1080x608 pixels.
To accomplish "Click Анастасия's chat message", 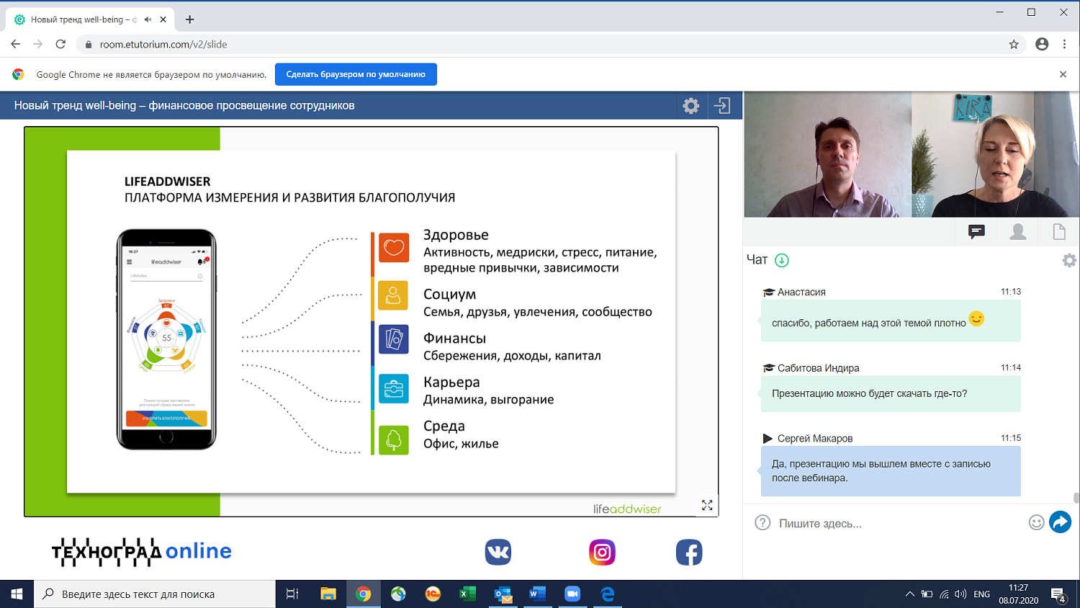I will (891, 321).
